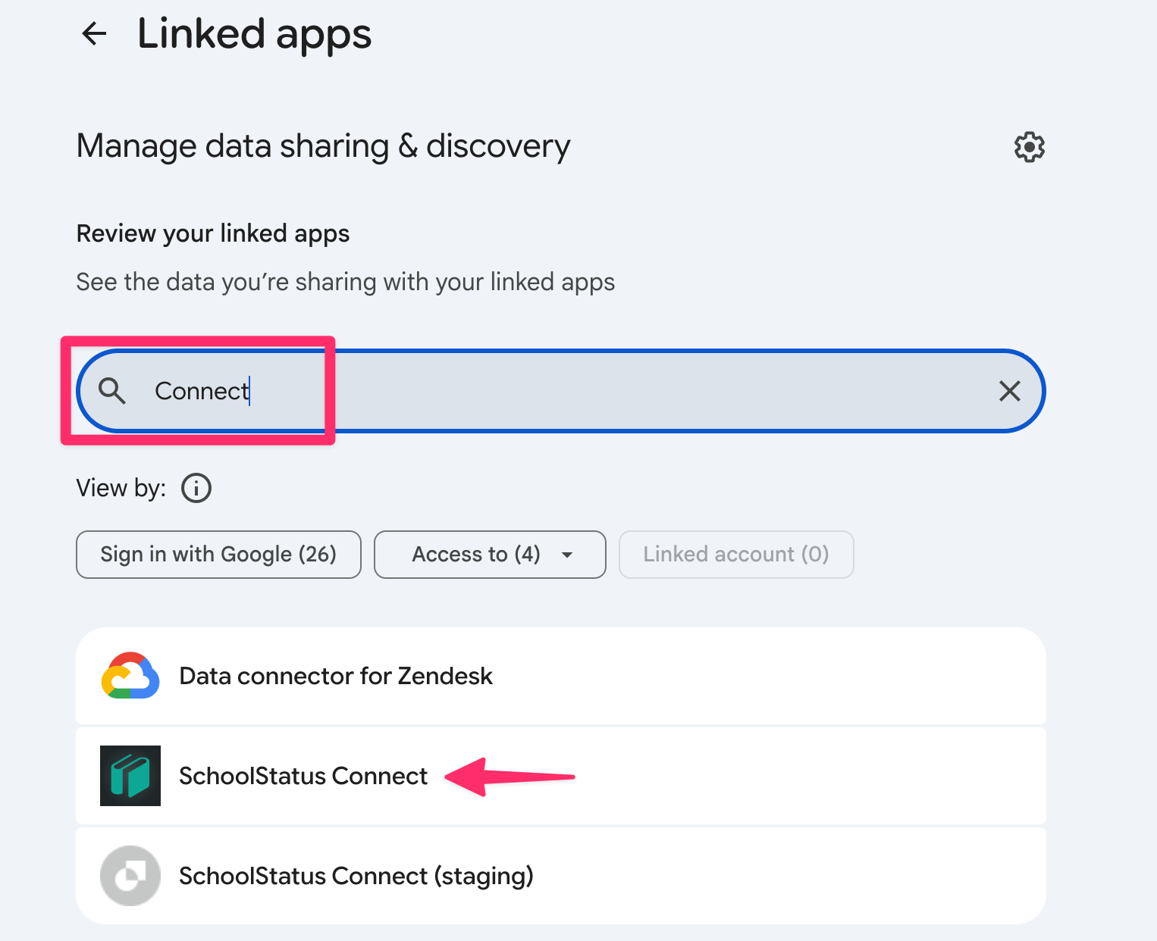The height and width of the screenshot is (941, 1157).
Task: Click the magnifier search icon
Action: click(x=112, y=391)
